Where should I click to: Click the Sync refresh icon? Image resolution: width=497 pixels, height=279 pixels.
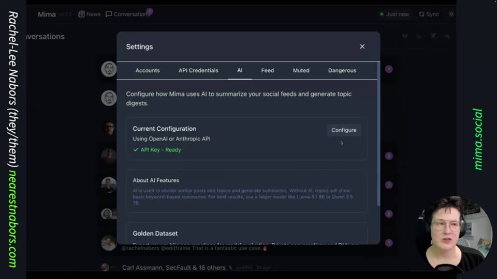pyautogui.click(x=421, y=14)
